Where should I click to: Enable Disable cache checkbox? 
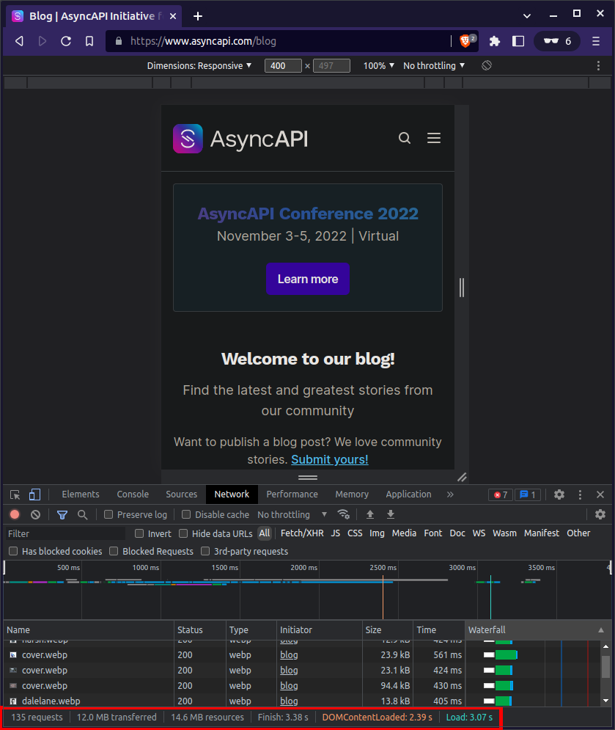pos(186,514)
